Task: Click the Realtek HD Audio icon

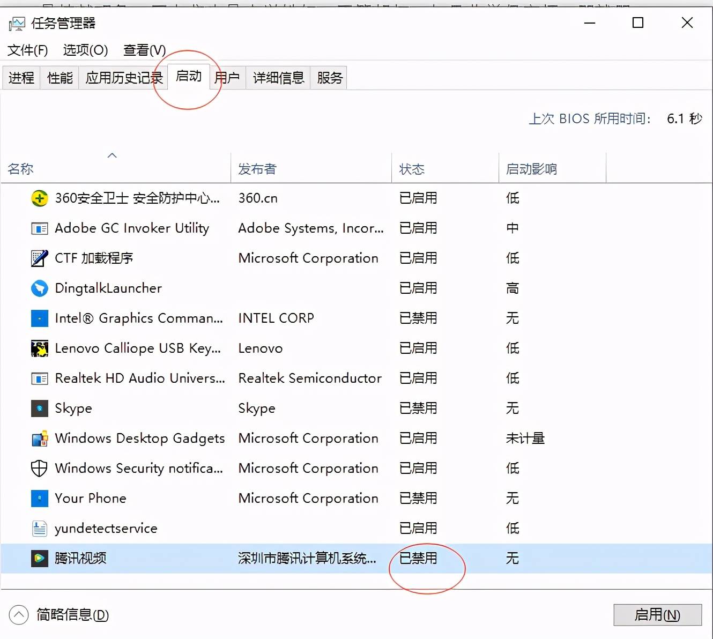Action: pyautogui.click(x=39, y=379)
